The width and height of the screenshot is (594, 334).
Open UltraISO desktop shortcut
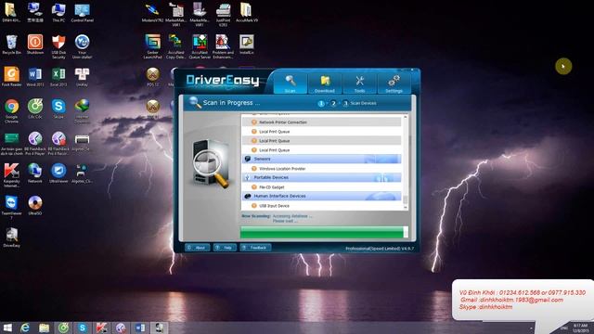pyautogui.click(x=35, y=205)
